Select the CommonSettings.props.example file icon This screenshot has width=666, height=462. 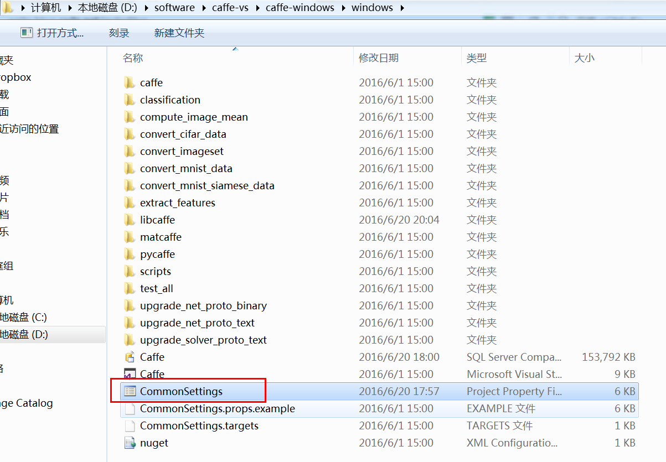(130, 408)
